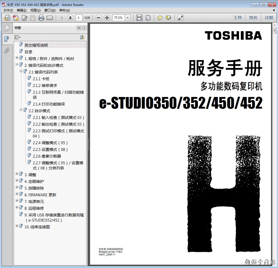
Task: Open the 工具 pane
Action: click(237, 18)
